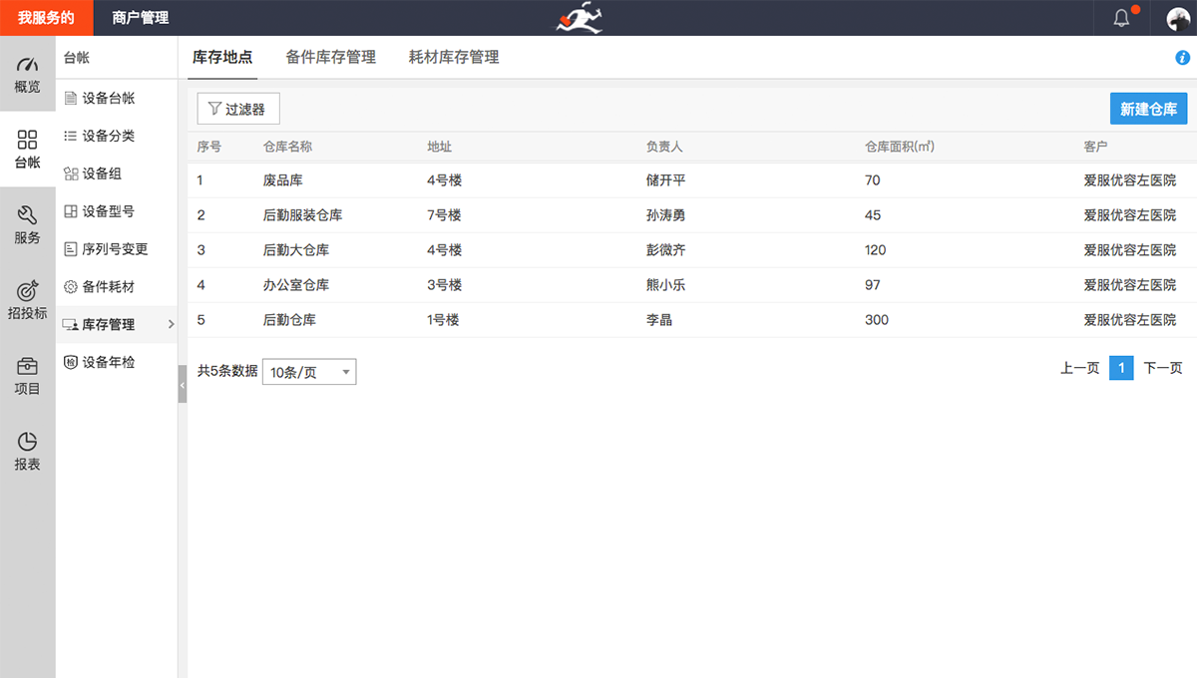Expand the 库存管理 submenu chevron
The width and height of the screenshot is (1197, 678).
coord(171,324)
